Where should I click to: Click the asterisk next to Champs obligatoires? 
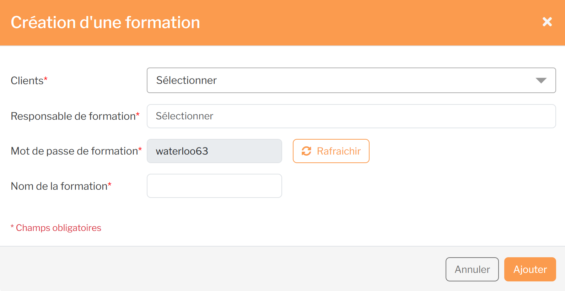pos(12,226)
